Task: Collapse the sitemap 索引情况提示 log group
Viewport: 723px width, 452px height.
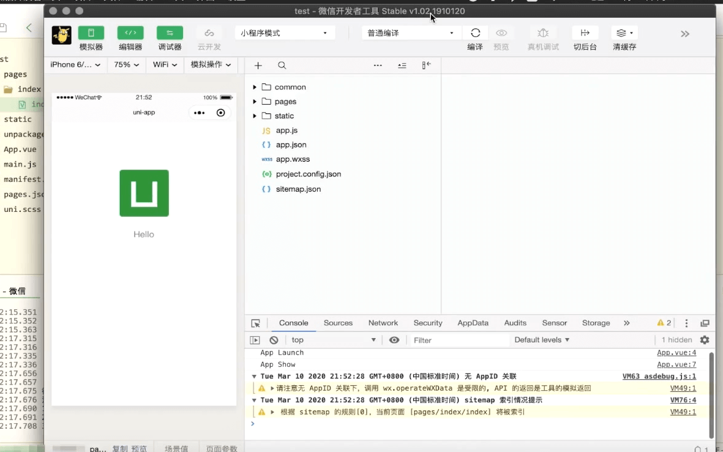Action: (254, 401)
